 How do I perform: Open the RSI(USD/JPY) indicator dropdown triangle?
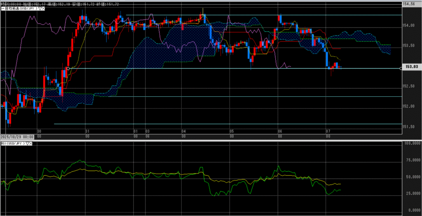pos(28,143)
